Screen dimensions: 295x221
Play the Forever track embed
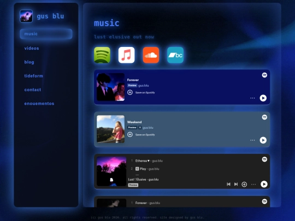[x=263, y=98]
